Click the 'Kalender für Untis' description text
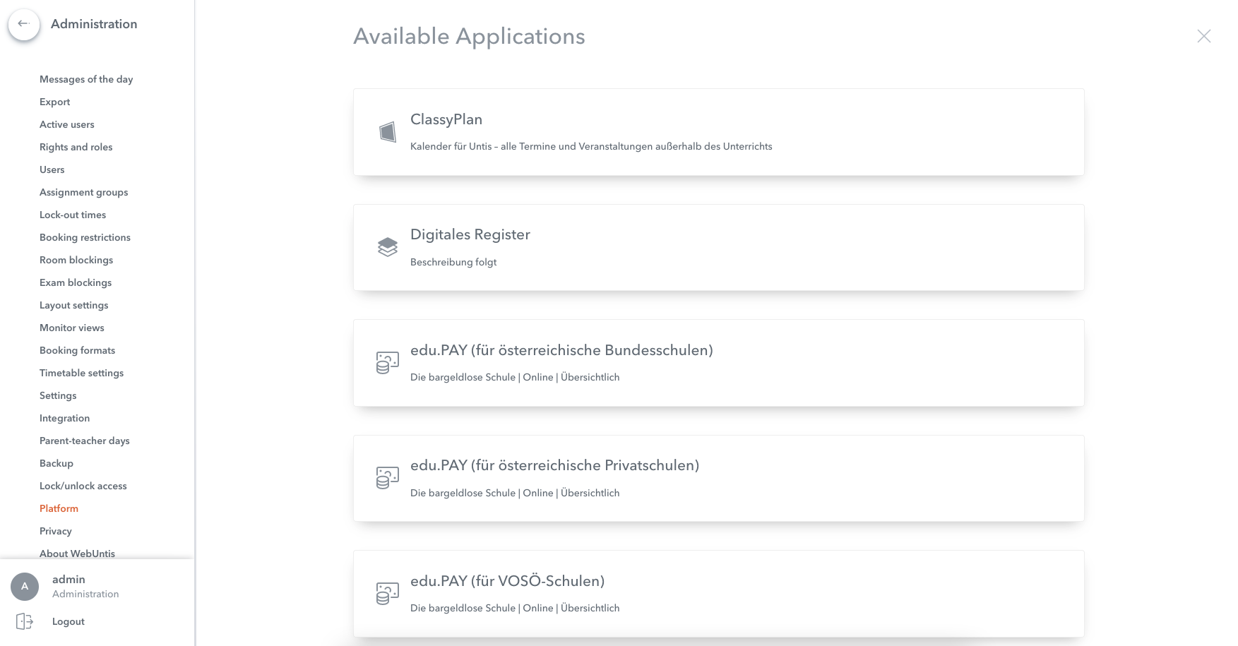The height and width of the screenshot is (646, 1238). click(591, 146)
